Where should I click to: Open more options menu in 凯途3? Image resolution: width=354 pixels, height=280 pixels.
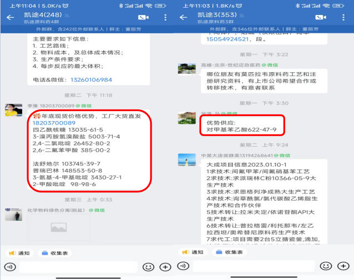343,17
